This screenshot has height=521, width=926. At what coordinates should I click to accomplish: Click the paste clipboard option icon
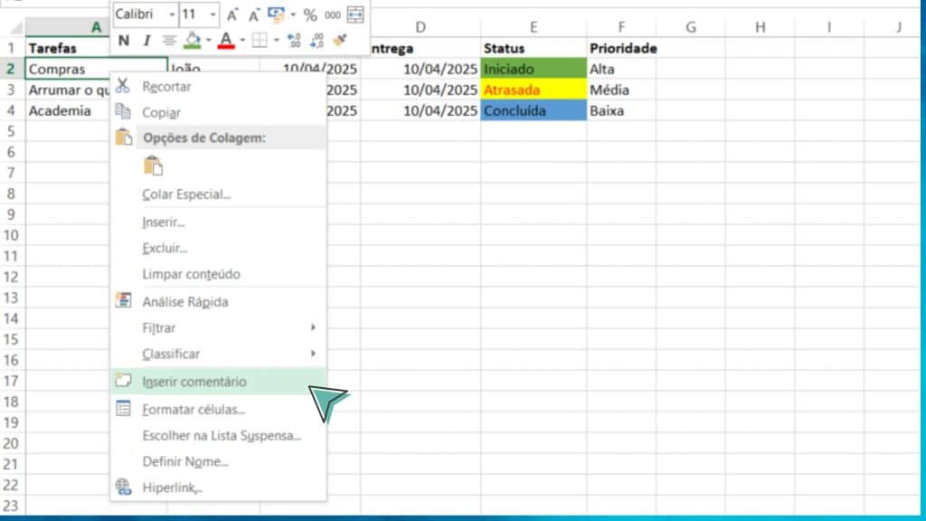[x=153, y=166]
